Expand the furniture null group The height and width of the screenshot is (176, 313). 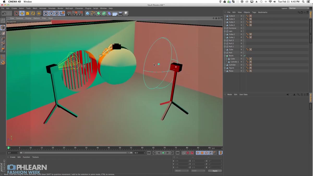click(225, 28)
